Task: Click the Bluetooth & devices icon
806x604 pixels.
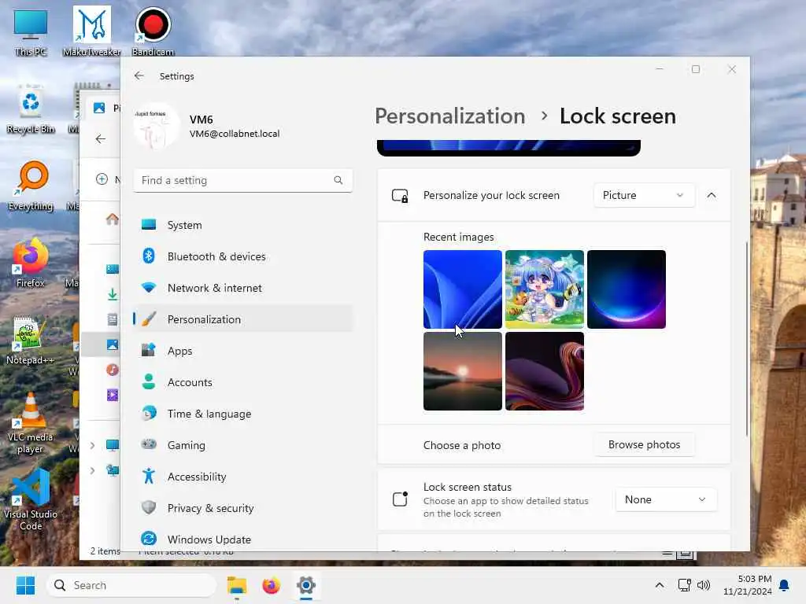Action: click(x=149, y=256)
